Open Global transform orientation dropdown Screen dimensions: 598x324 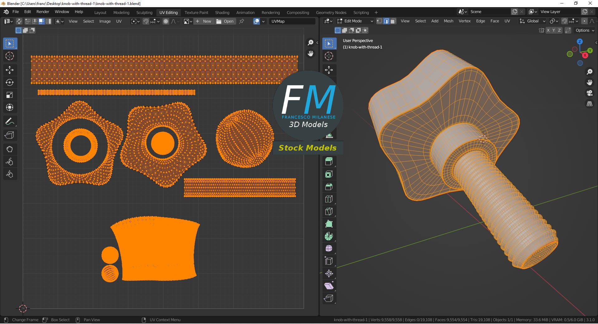click(x=533, y=21)
